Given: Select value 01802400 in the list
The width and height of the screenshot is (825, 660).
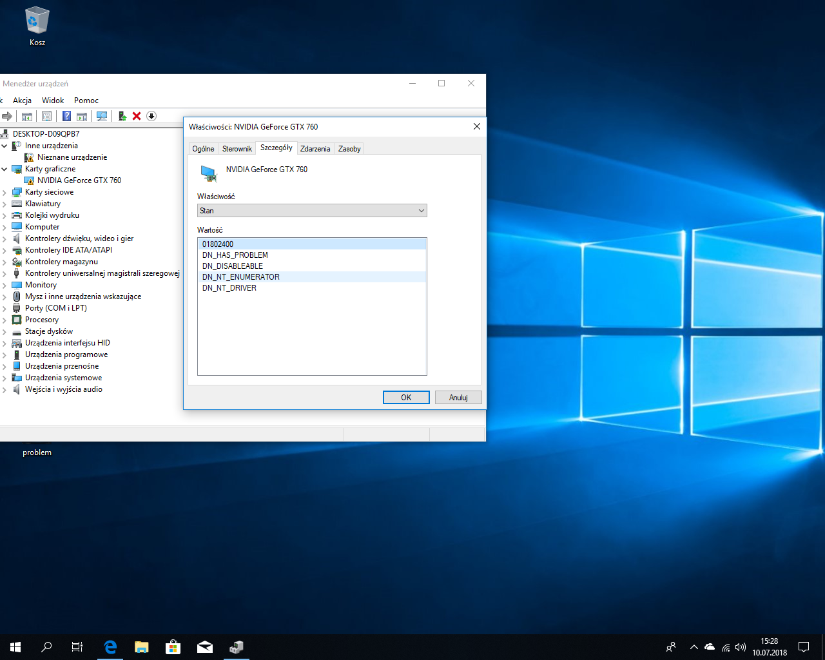Looking at the screenshot, I should (312, 244).
